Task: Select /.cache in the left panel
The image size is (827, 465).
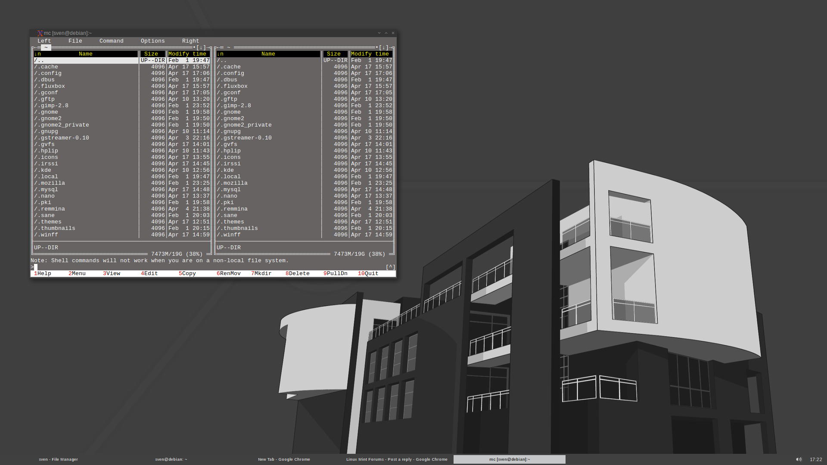Action: tap(122, 67)
